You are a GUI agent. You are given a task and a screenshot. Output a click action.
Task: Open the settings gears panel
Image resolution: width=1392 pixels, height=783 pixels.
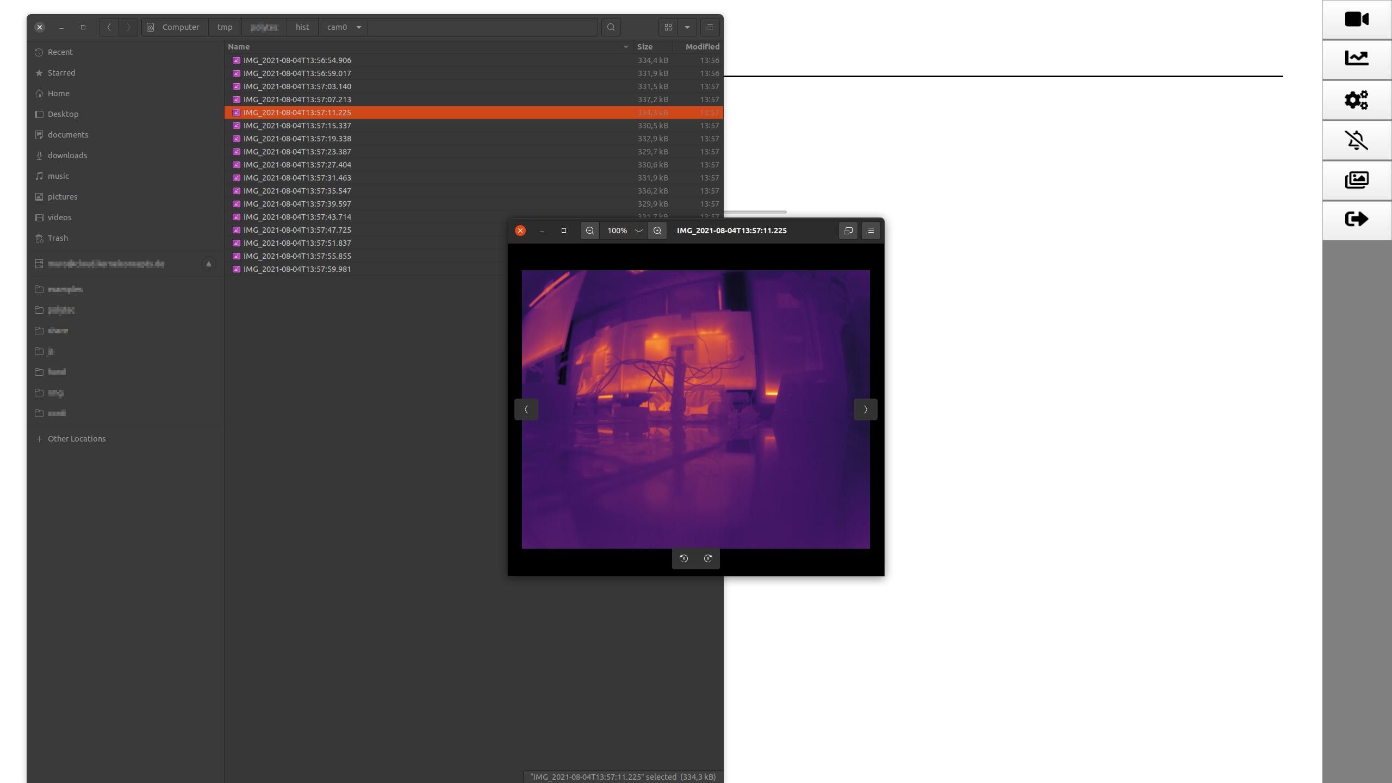coord(1357,100)
